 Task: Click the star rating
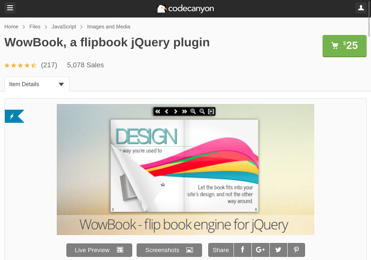point(21,66)
